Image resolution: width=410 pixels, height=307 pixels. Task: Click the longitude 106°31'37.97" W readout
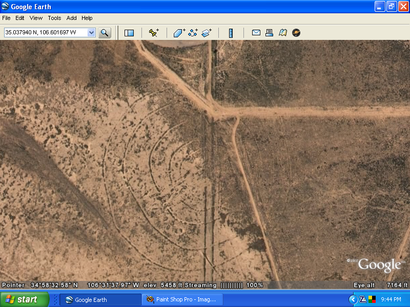[x=113, y=285]
